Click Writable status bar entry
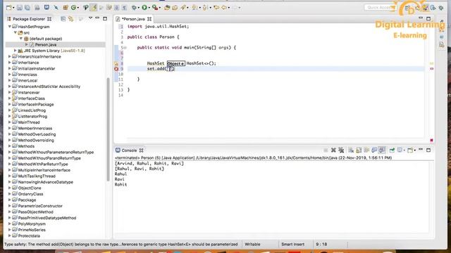 (x=252, y=245)
